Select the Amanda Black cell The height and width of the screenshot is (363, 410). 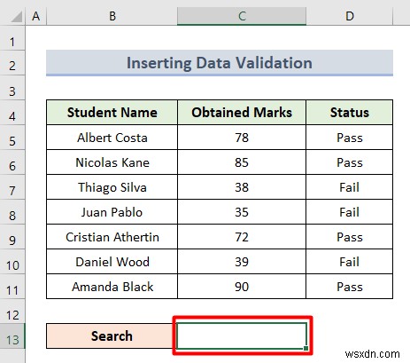[x=112, y=287]
